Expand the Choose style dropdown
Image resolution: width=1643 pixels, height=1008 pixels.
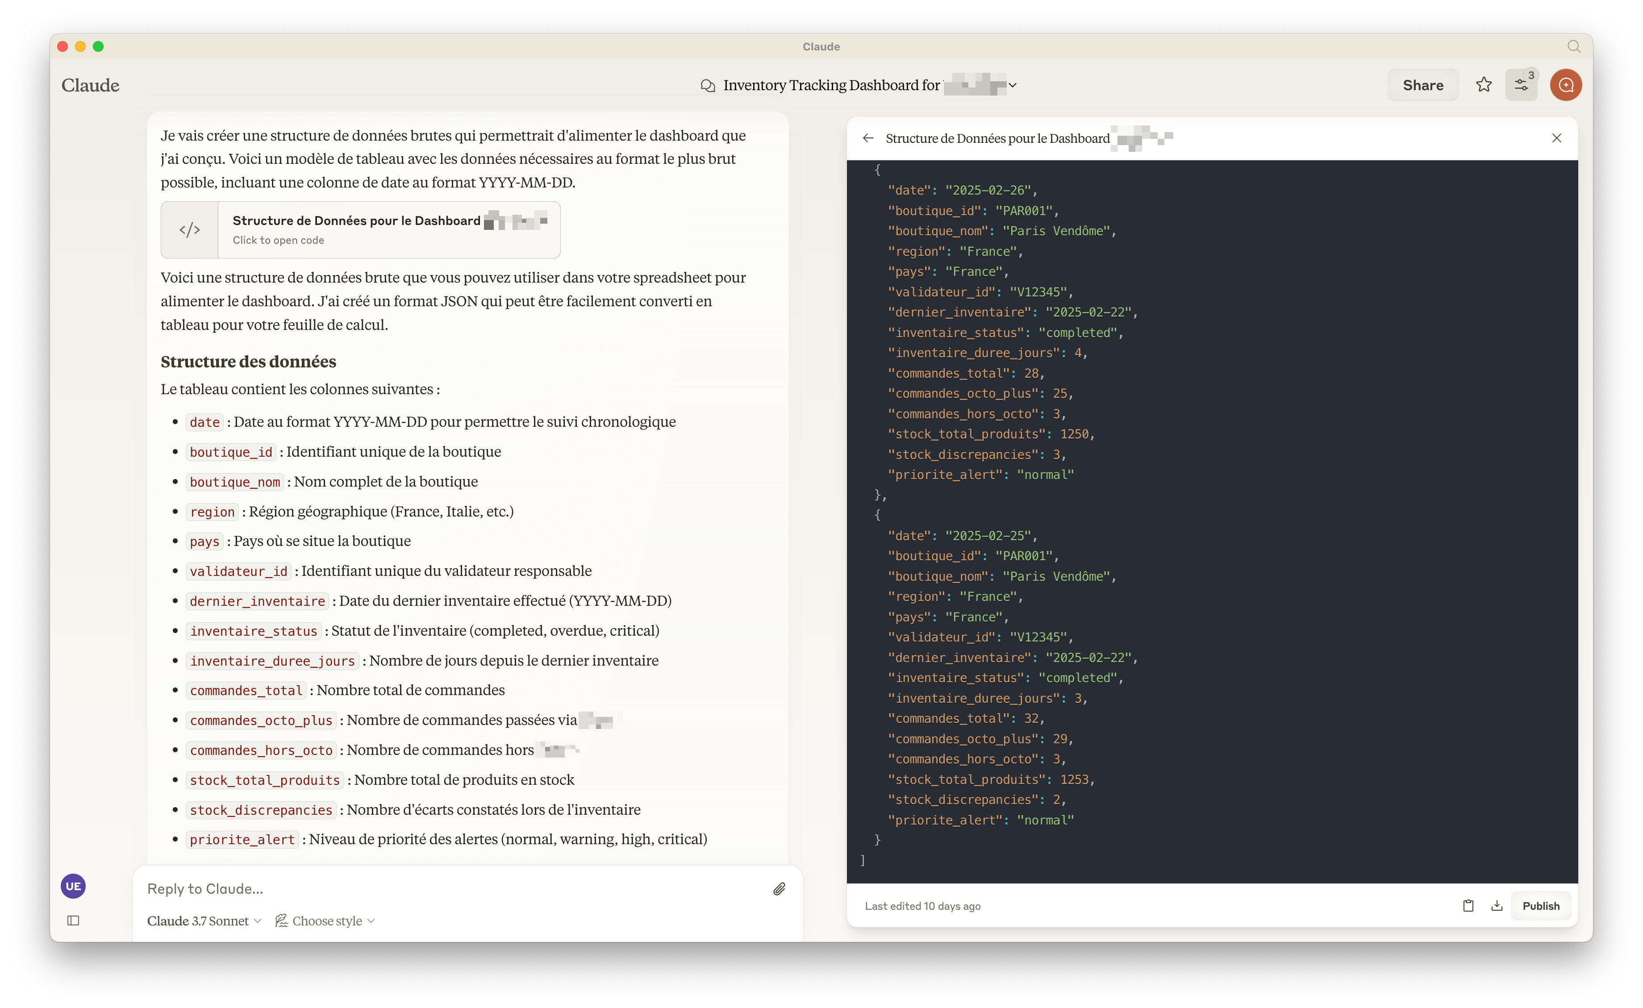pyautogui.click(x=326, y=921)
